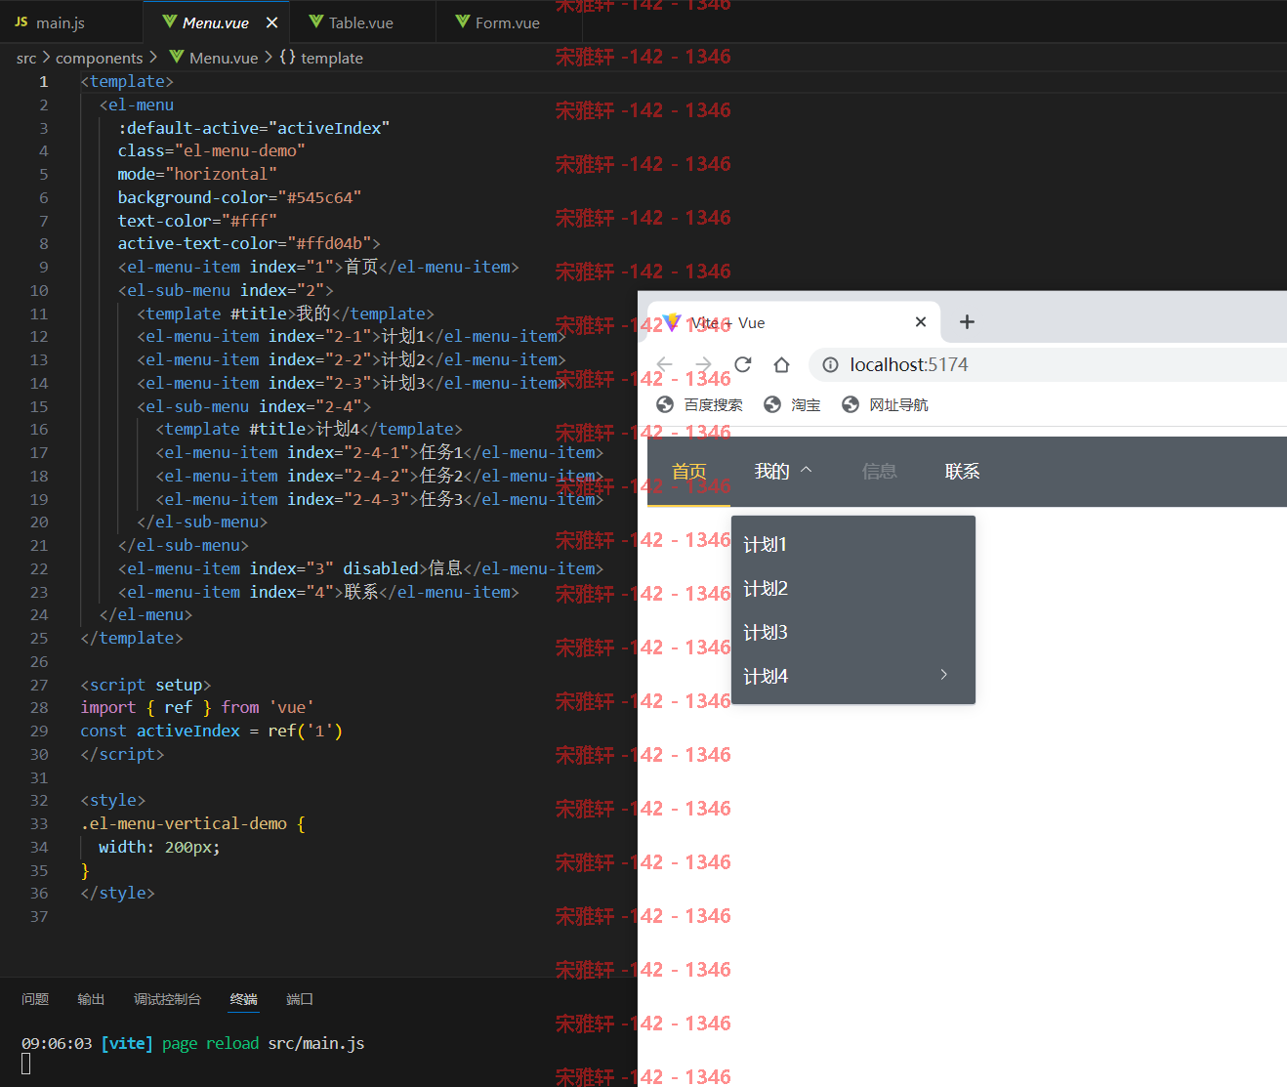Click the activeIndex variable on line 29
This screenshot has width=1287, height=1087.
[187, 731]
